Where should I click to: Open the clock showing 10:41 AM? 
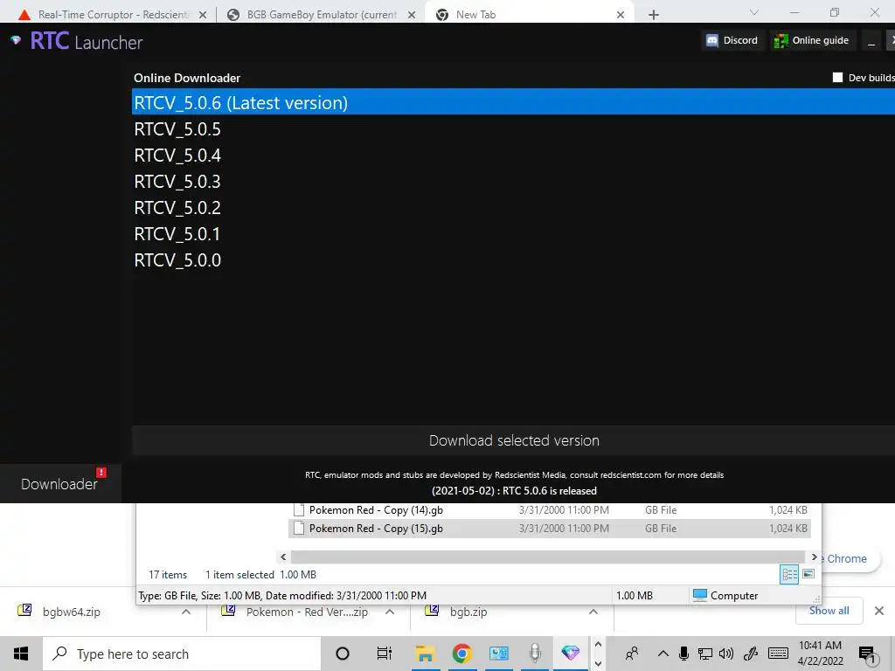coord(820,654)
